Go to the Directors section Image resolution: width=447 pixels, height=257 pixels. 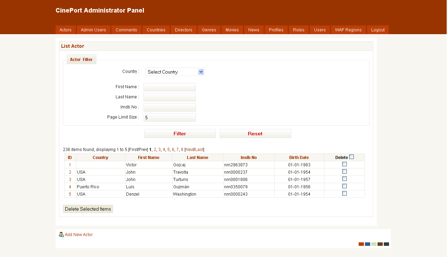tap(183, 30)
